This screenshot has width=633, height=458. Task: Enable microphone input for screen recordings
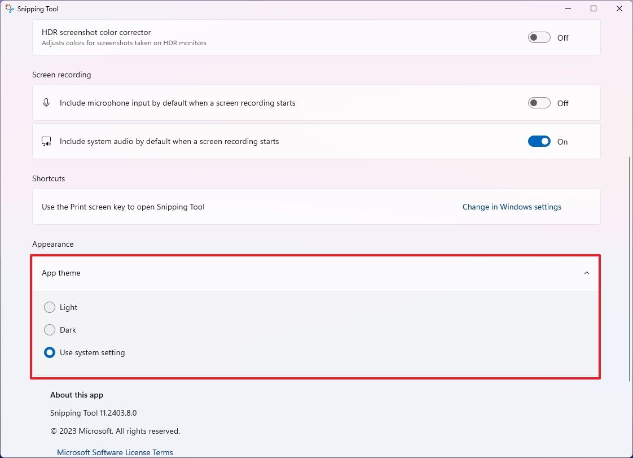(x=538, y=102)
